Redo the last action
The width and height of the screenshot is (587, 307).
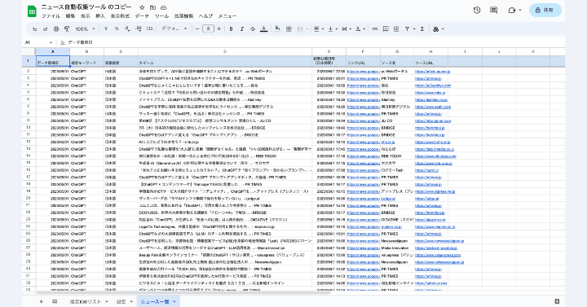tap(46, 29)
